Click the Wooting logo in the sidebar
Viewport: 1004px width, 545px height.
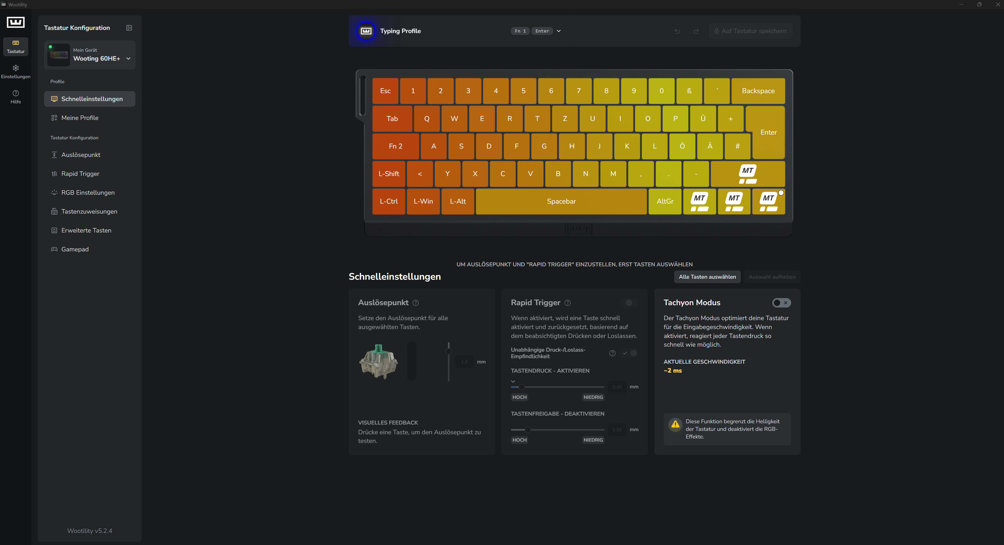tap(15, 22)
